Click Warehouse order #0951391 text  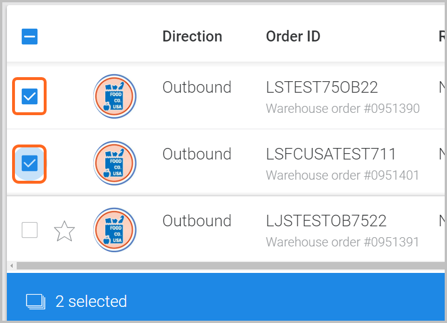[x=342, y=242]
